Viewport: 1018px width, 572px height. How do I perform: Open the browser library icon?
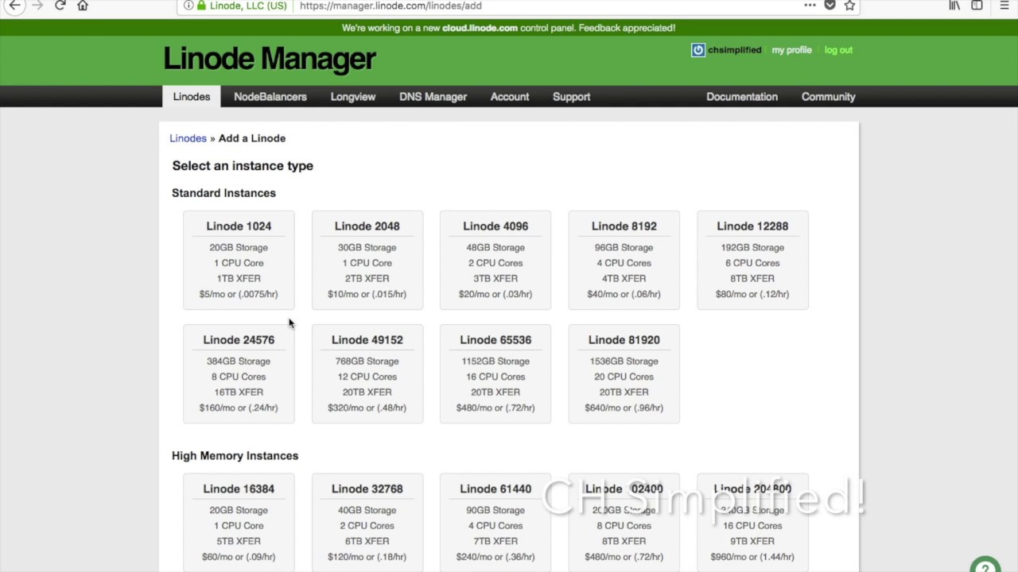pos(954,6)
